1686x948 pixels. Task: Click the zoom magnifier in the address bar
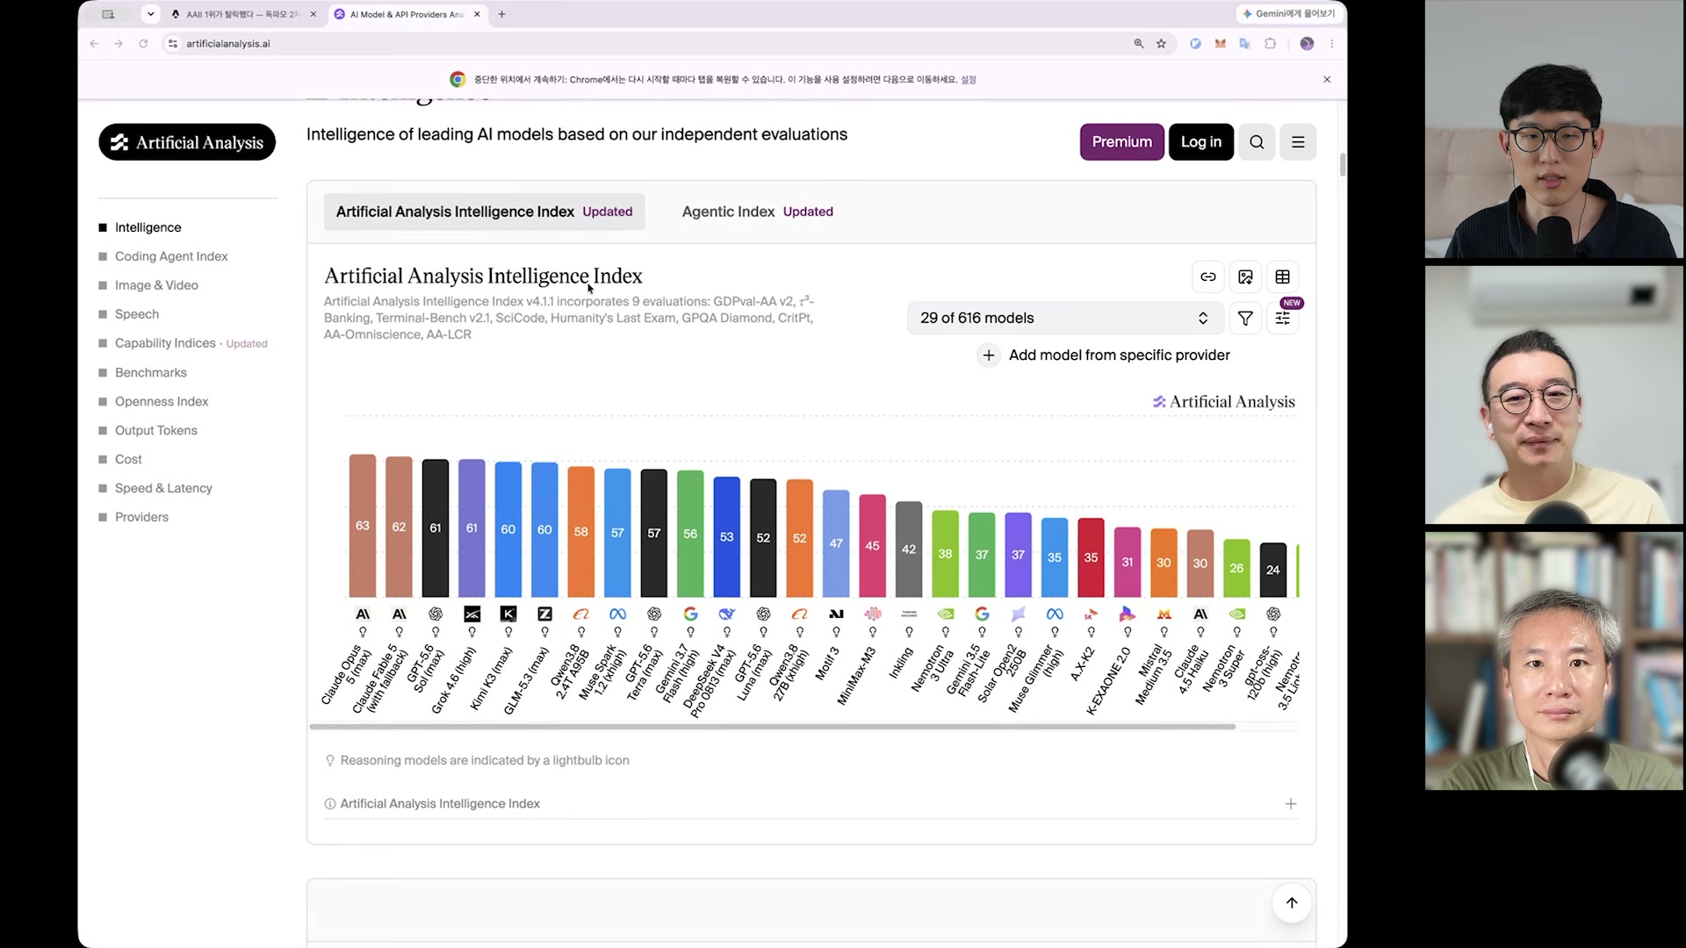click(x=1139, y=44)
